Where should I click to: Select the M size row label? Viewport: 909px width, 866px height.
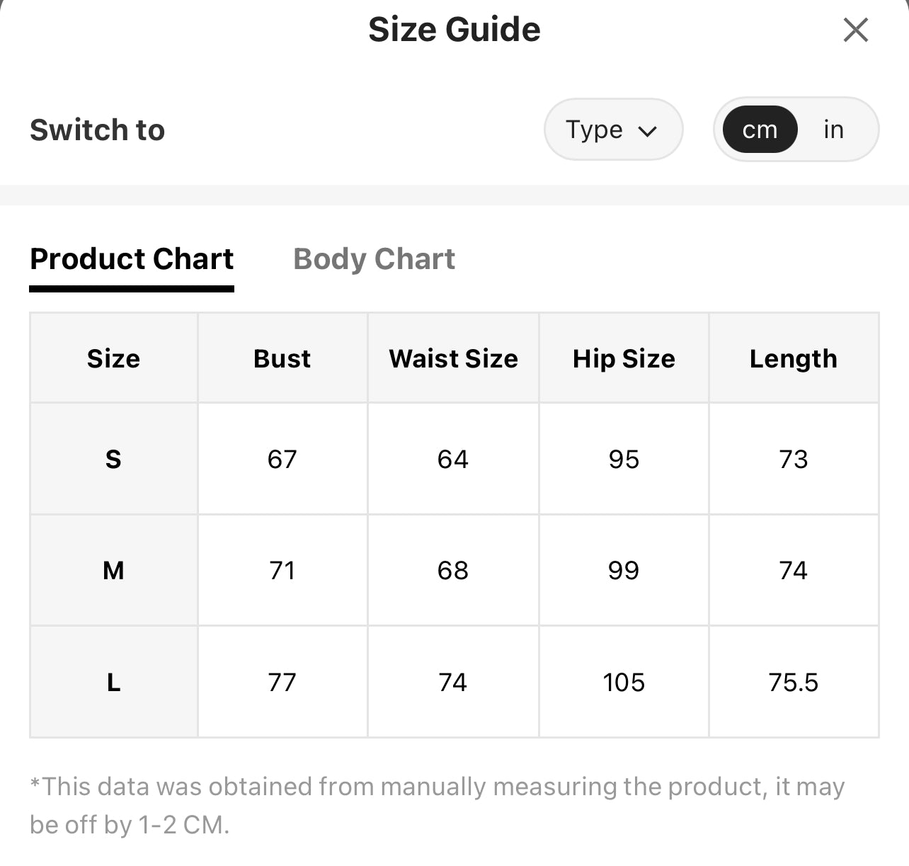point(113,570)
